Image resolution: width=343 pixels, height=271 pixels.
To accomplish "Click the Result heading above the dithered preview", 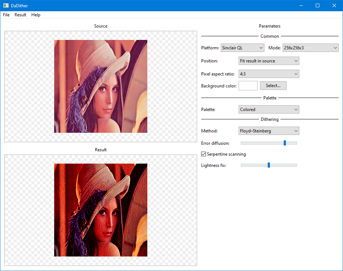I will click(x=101, y=150).
